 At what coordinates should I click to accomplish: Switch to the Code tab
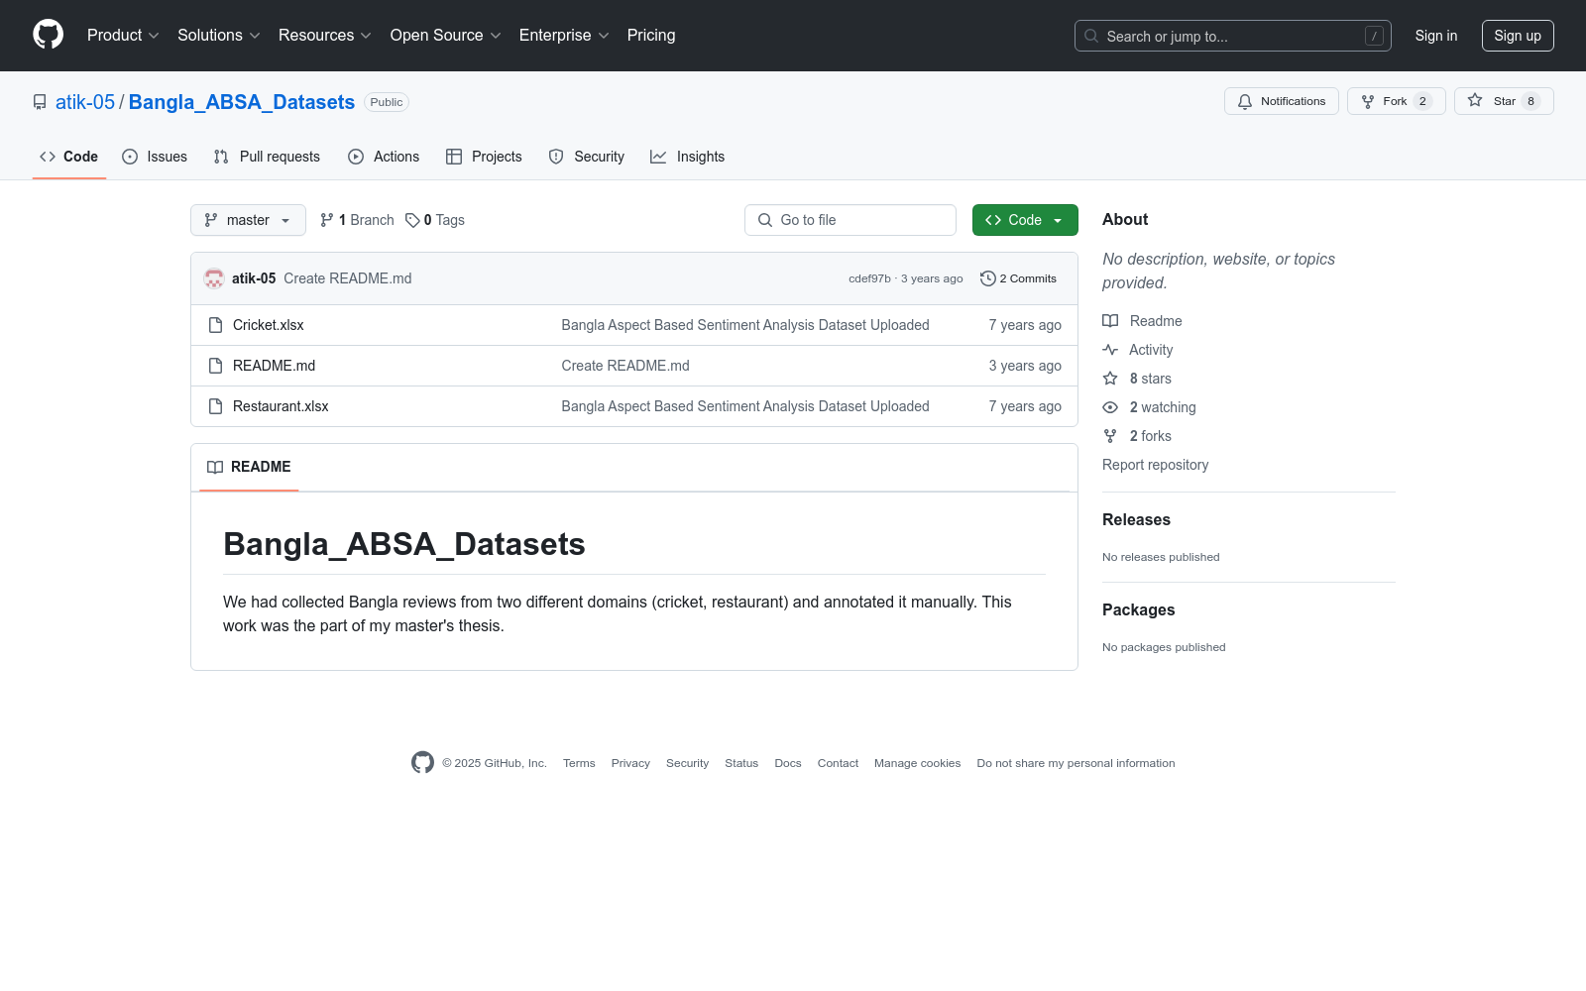(x=69, y=157)
